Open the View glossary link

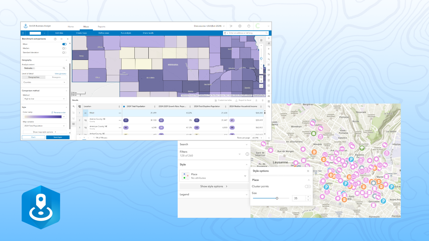60,74
